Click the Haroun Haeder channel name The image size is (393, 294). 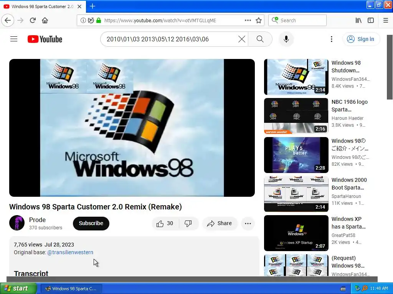coord(347,118)
